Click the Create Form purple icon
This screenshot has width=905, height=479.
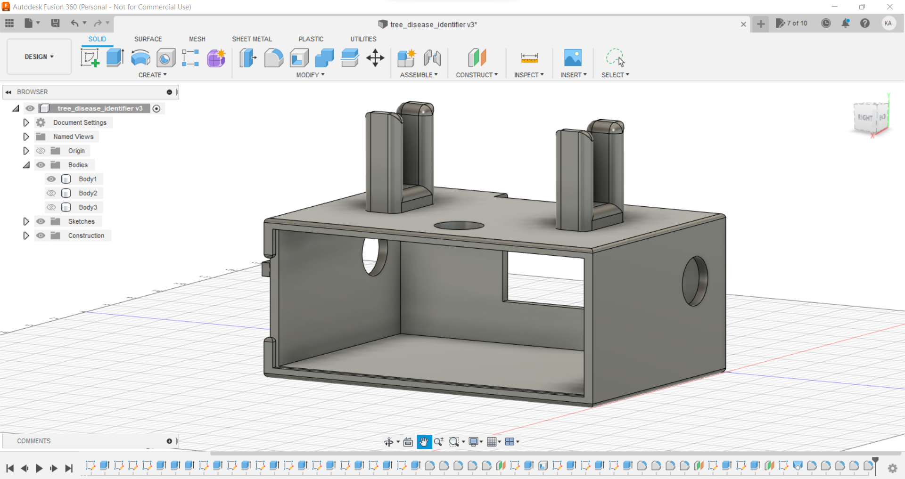pyautogui.click(x=216, y=58)
